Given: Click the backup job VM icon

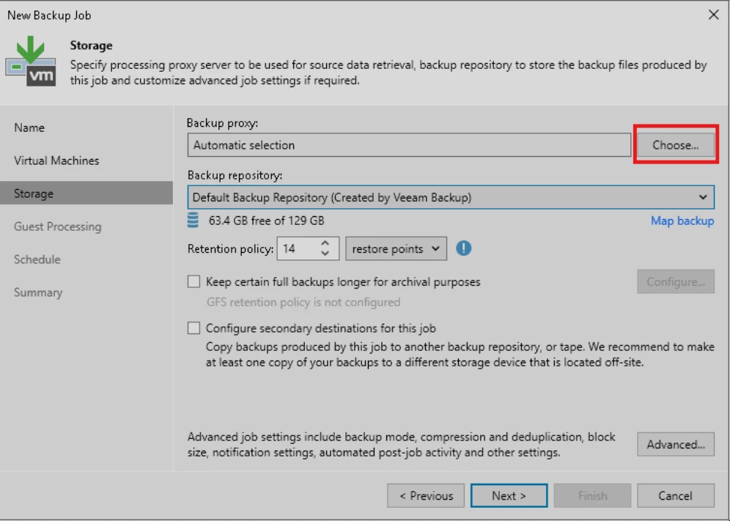Looking at the screenshot, I should pos(31,61).
